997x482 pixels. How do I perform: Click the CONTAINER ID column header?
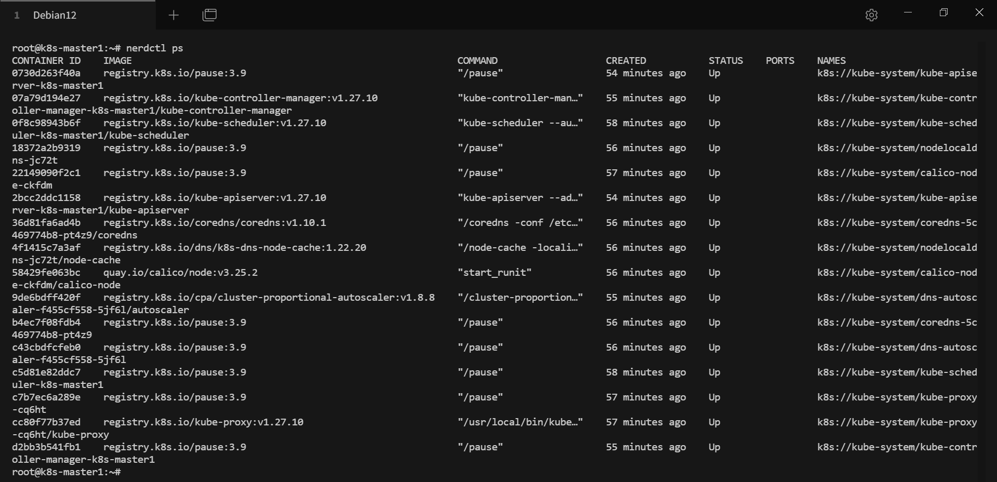click(x=46, y=61)
